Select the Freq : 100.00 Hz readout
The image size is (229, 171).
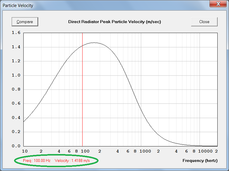(x=37, y=160)
